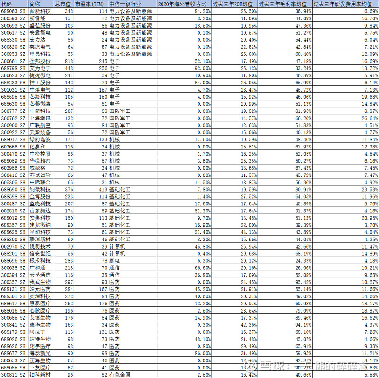Select stock code 300623.SZ

pos(13,75)
